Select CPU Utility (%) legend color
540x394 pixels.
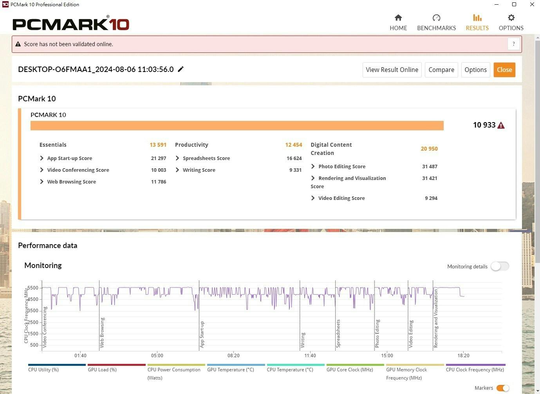57,365
